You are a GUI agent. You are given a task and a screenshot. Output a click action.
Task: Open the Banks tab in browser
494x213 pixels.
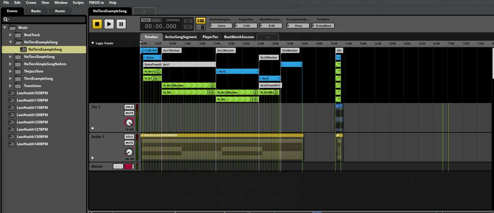[x=36, y=11]
